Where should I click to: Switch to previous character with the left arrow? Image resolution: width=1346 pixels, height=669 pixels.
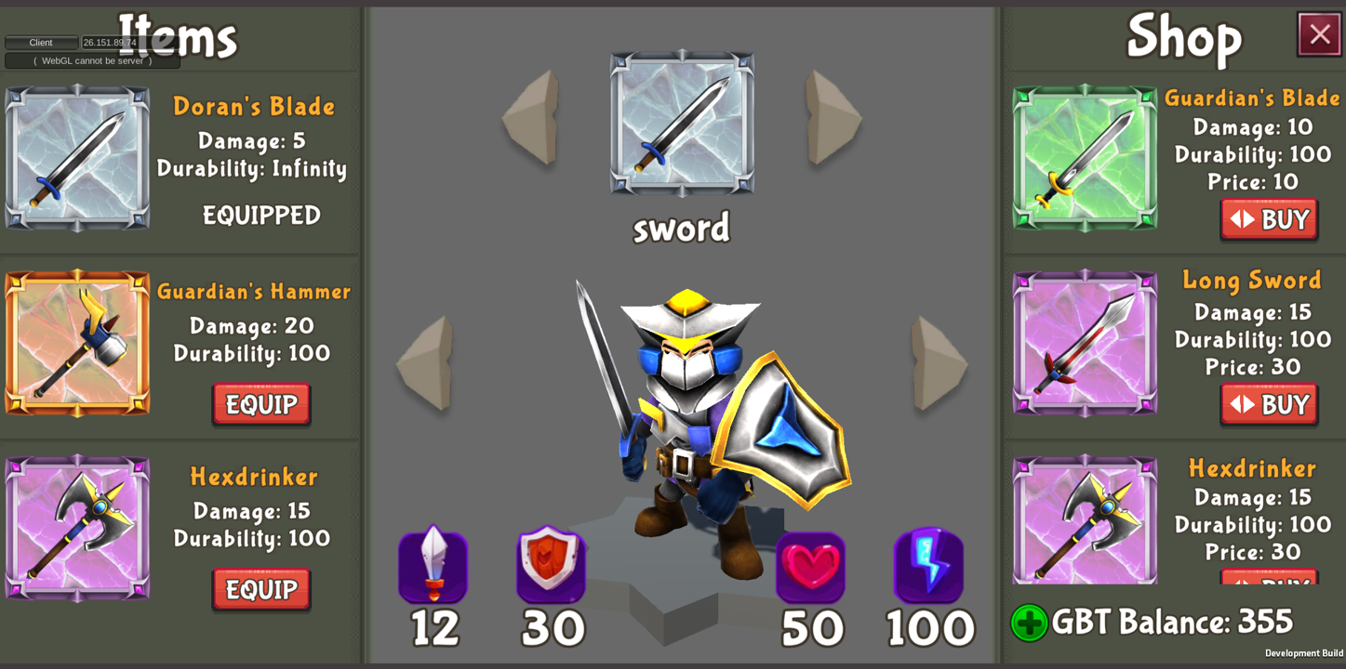pos(424,363)
